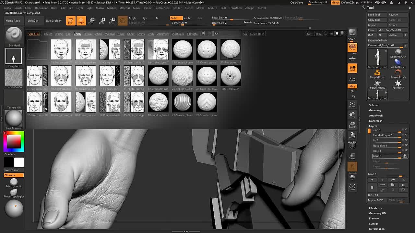
Task: Toggle visibility of lip 1 layer
Action: coord(406,140)
